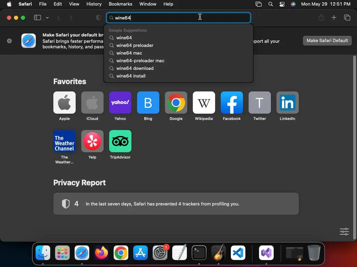The height and width of the screenshot is (267, 357).
Task: Open the Help menu
Action: 168,4
